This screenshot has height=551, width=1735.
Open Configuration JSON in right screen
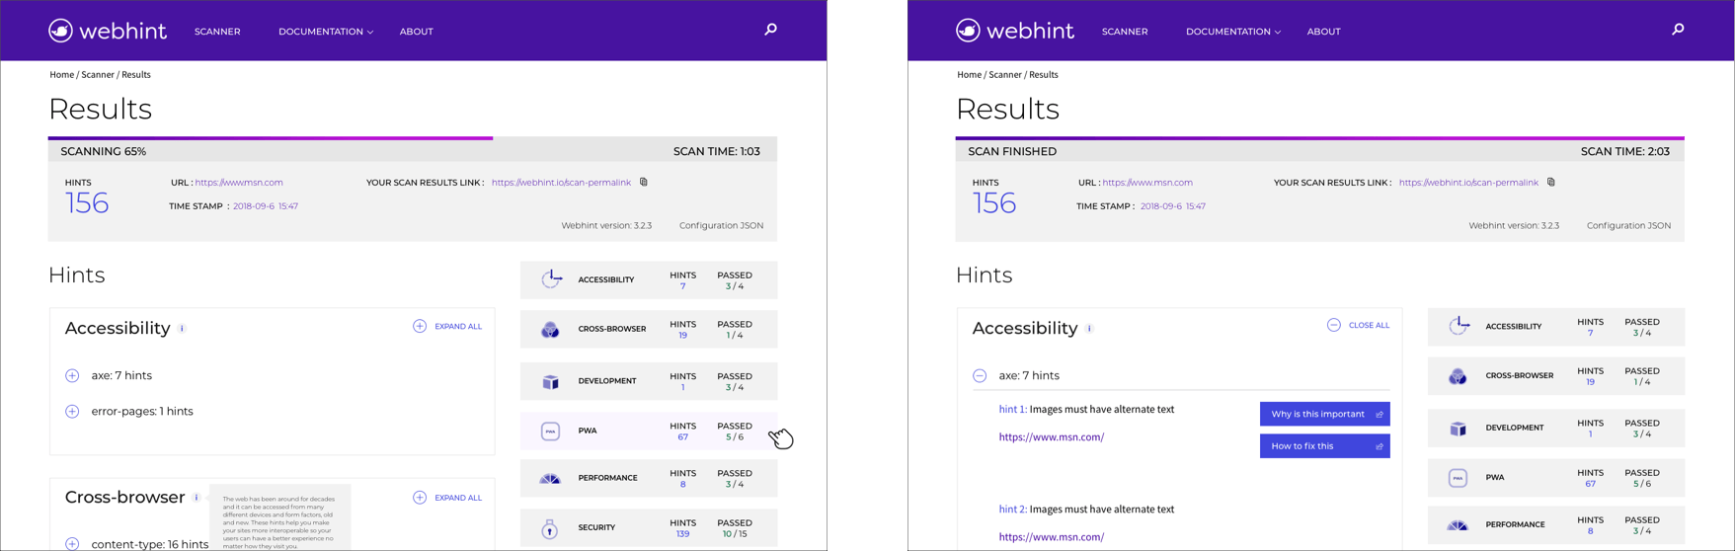pyautogui.click(x=1628, y=225)
